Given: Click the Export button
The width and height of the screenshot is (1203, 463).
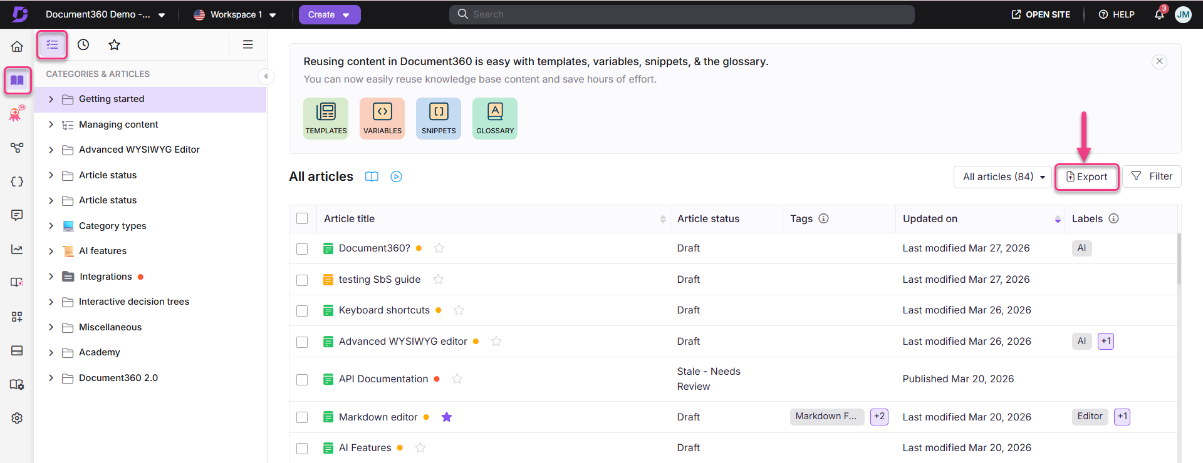Looking at the screenshot, I should 1087,177.
